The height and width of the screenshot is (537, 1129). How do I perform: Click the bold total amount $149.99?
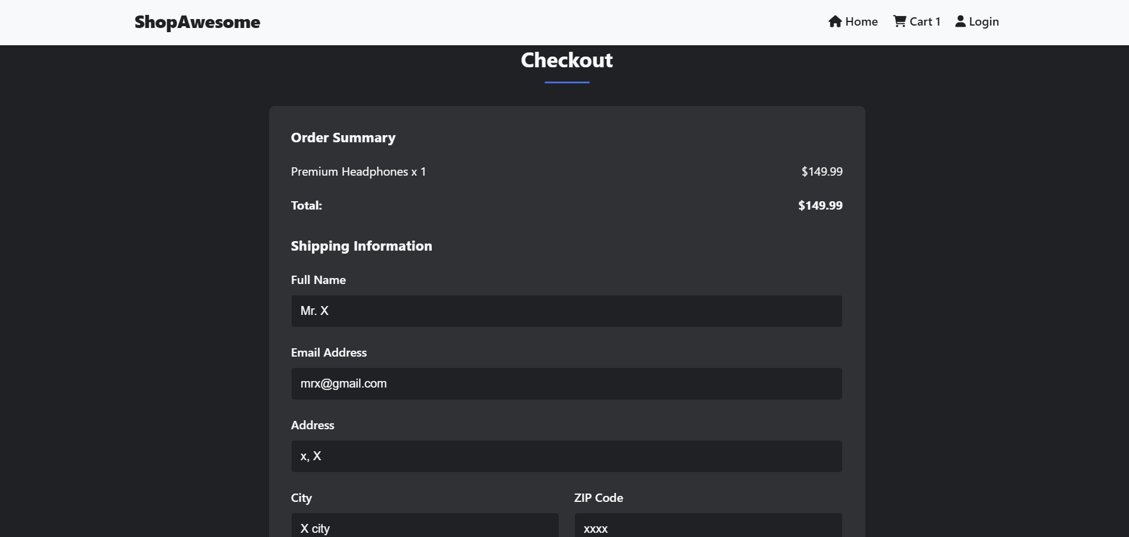coord(820,205)
